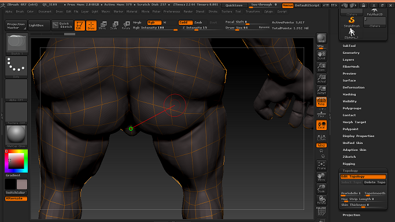
Task: Open Quick Sketch
Action: click(x=62, y=25)
